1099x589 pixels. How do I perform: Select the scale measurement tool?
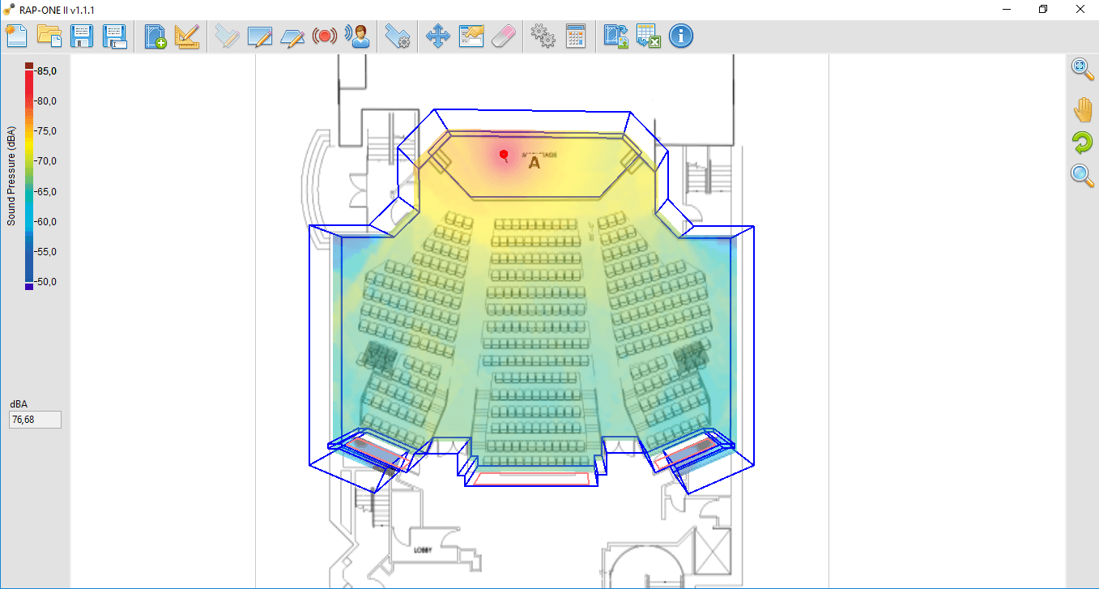(x=187, y=36)
